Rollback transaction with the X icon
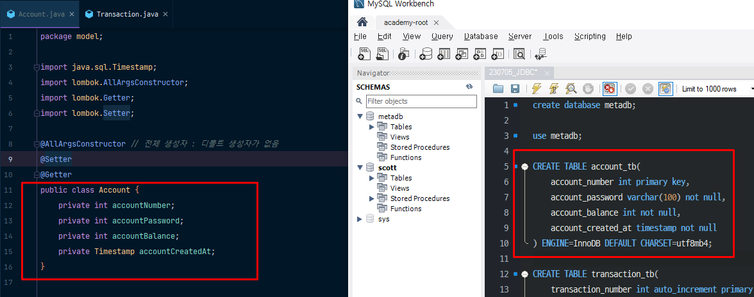The height and width of the screenshot is (297, 754). point(648,89)
